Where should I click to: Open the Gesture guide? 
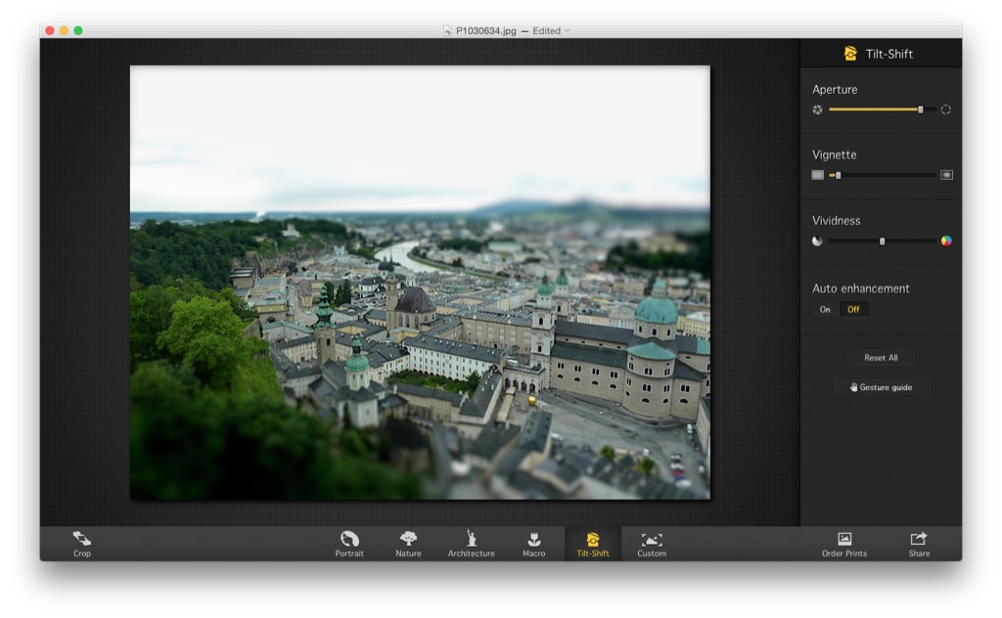881,387
